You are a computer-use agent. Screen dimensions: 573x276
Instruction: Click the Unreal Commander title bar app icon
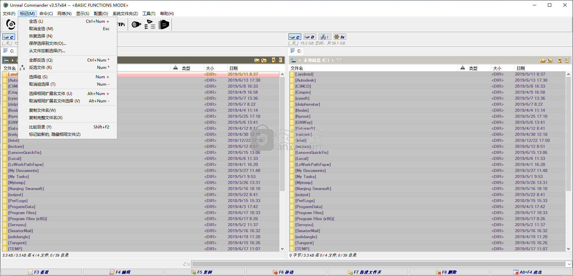[x=6, y=5]
